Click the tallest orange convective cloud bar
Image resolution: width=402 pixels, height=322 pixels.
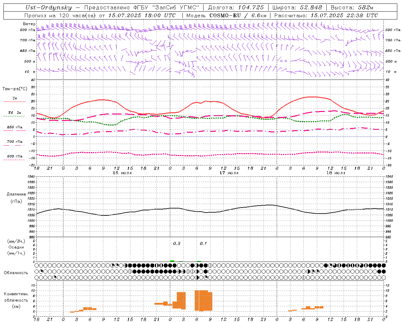201,301
